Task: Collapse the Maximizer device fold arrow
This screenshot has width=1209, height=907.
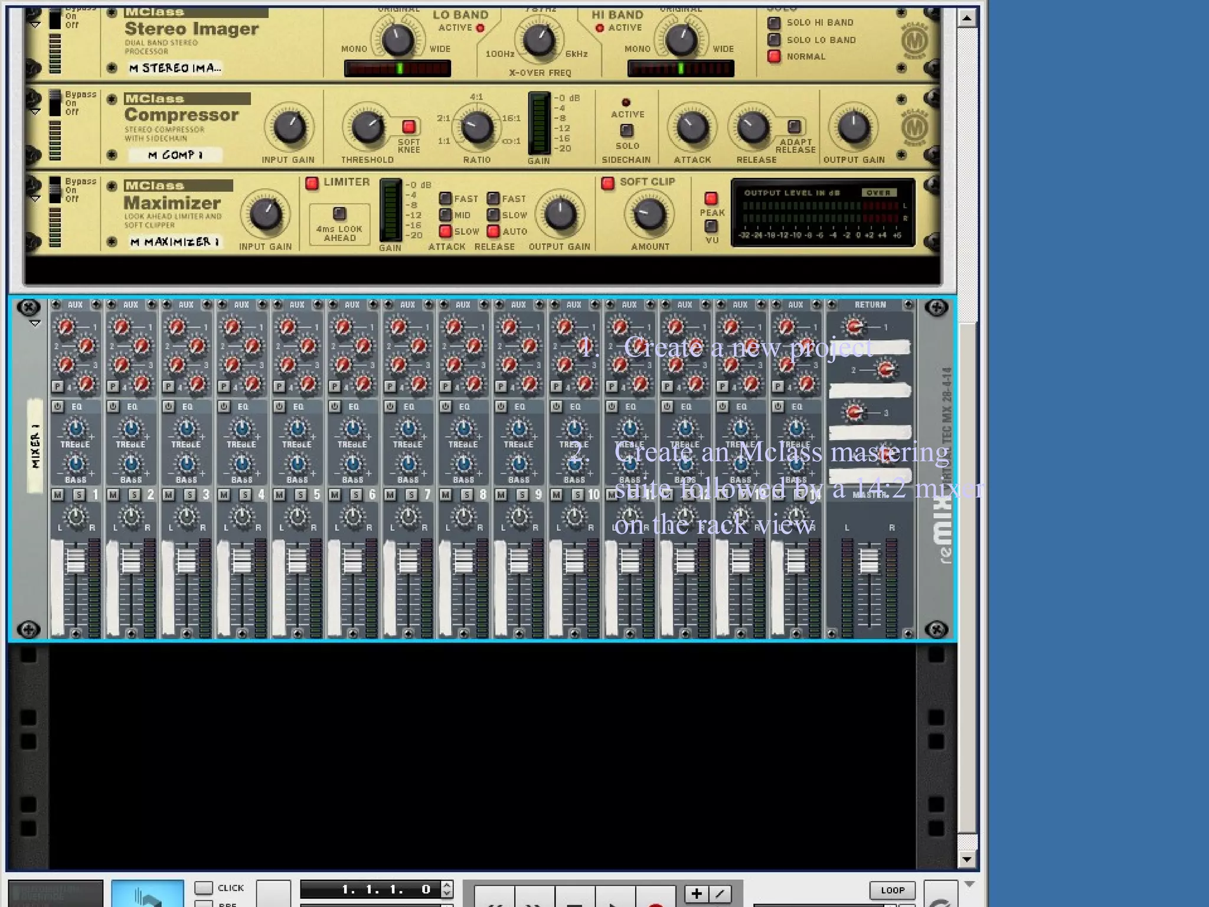Action: click(x=35, y=198)
